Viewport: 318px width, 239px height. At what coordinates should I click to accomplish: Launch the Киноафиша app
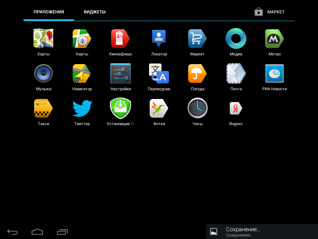click(120, 38)
